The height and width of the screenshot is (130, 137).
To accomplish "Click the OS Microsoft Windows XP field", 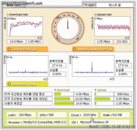I will point(99,122).
